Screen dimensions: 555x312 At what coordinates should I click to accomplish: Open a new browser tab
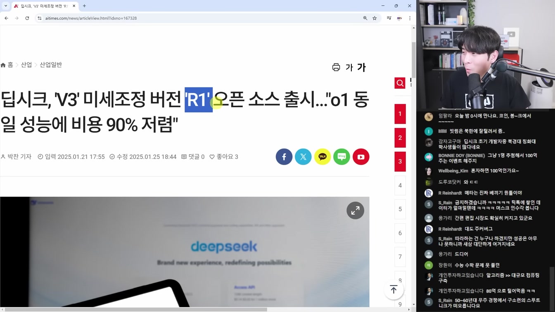(84, 6)
